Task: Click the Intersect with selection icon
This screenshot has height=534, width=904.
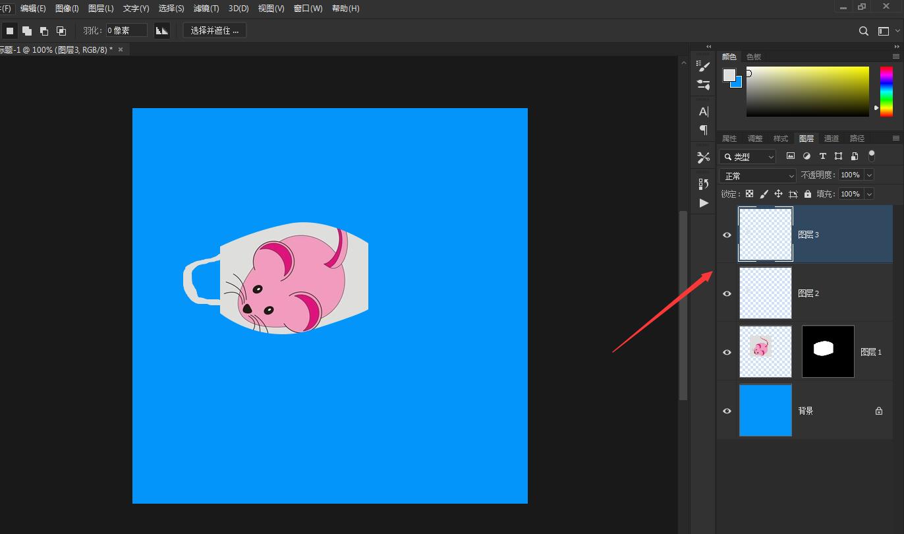Action: (x=61, y=31)
